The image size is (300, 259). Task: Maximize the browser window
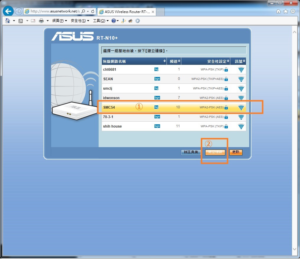pyautogui.click(x=280, y=3)
